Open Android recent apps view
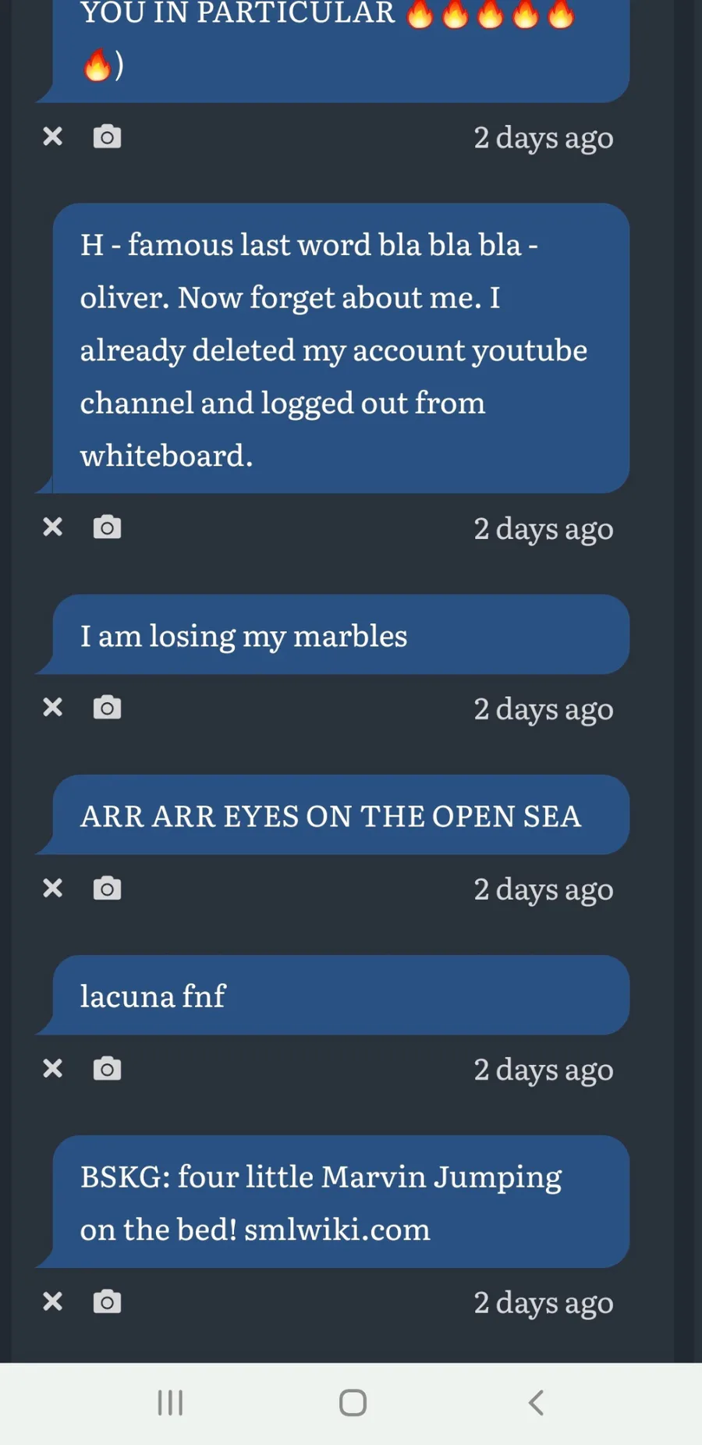 click(170, 1402)
